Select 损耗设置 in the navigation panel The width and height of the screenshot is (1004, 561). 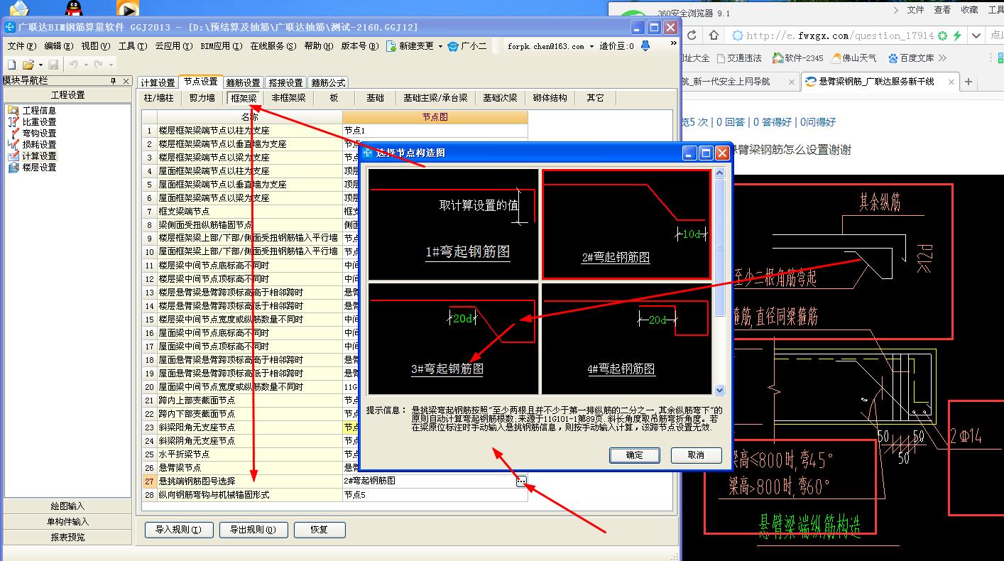(39, 145)
